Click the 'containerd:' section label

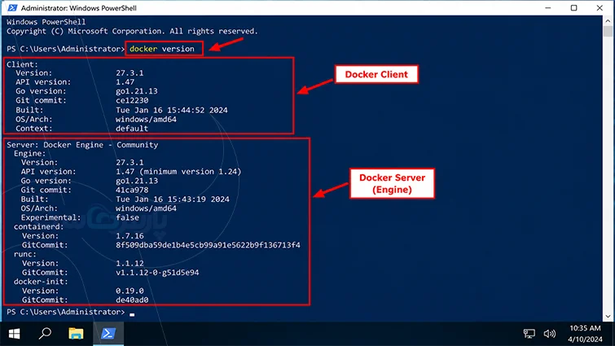point(38,227)
